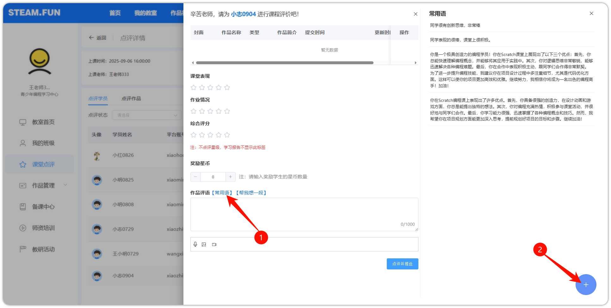Viewport: 611px width, 308px height.
Task: Rate 作业情况 one star
Action: [194, 111]
